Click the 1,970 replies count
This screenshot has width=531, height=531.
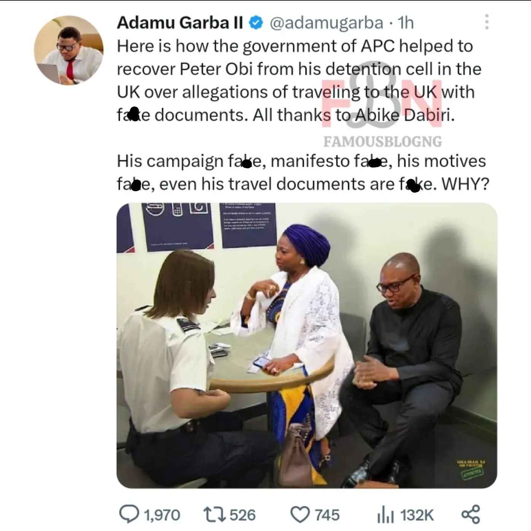[162, 515]
